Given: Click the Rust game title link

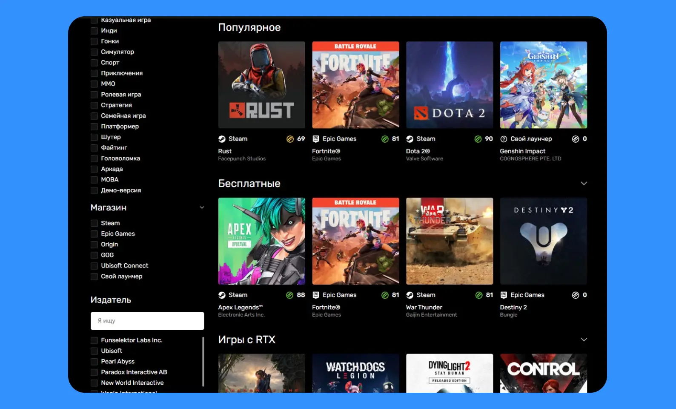Looking at the screenshot, I should [225, 151].
